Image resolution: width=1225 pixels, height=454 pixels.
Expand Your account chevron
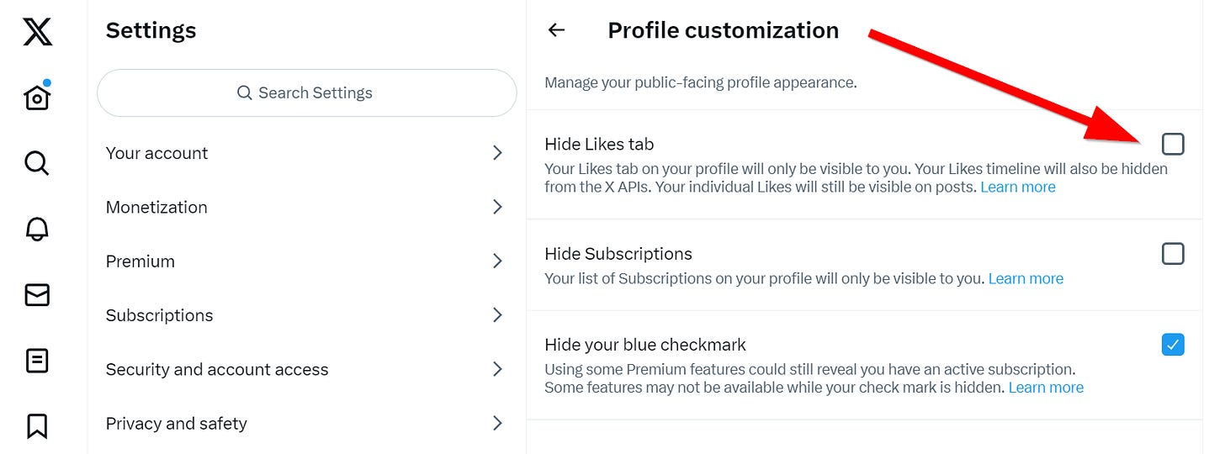pos(497,153)
